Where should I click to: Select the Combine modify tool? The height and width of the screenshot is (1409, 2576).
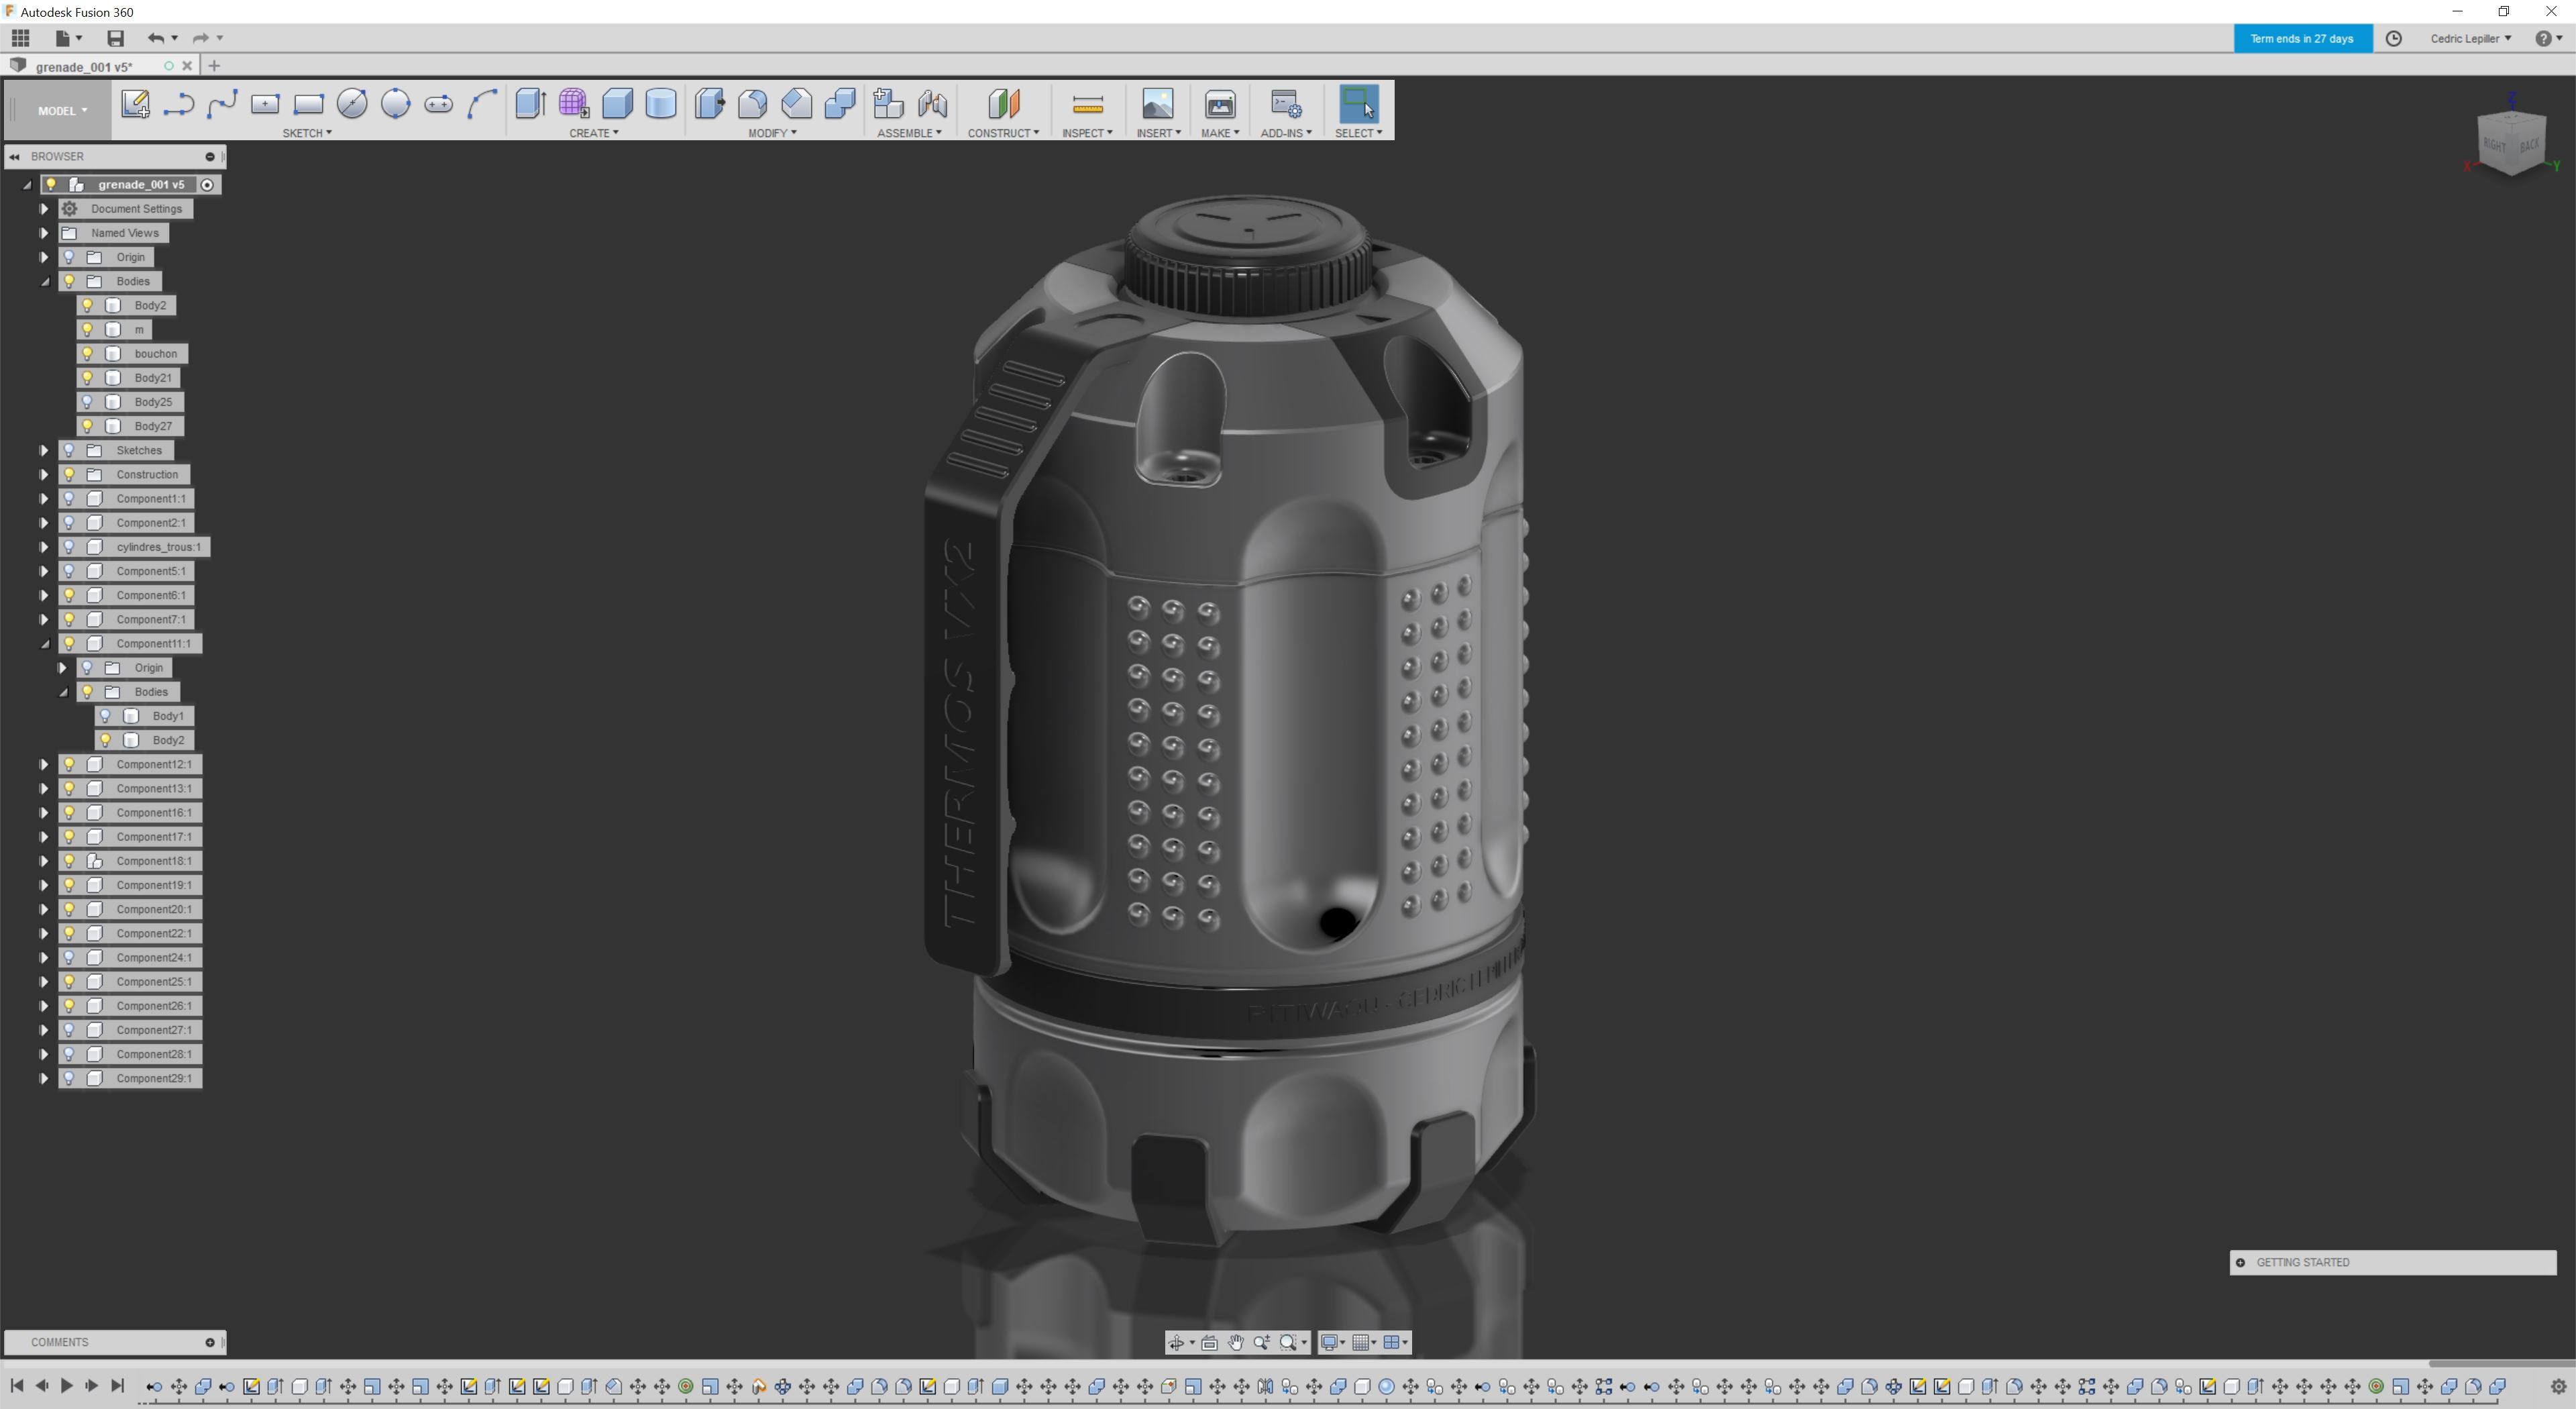(x=840, y=104)
